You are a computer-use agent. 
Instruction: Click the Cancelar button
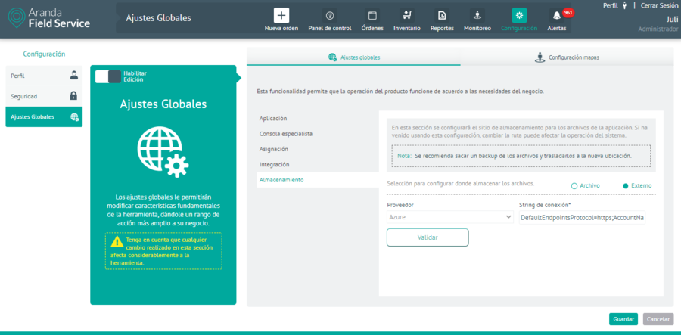click(x=658, y=319)
